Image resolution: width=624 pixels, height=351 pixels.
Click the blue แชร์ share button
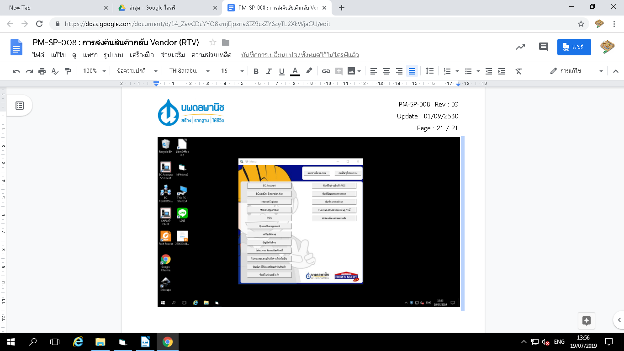click(574, 47)
